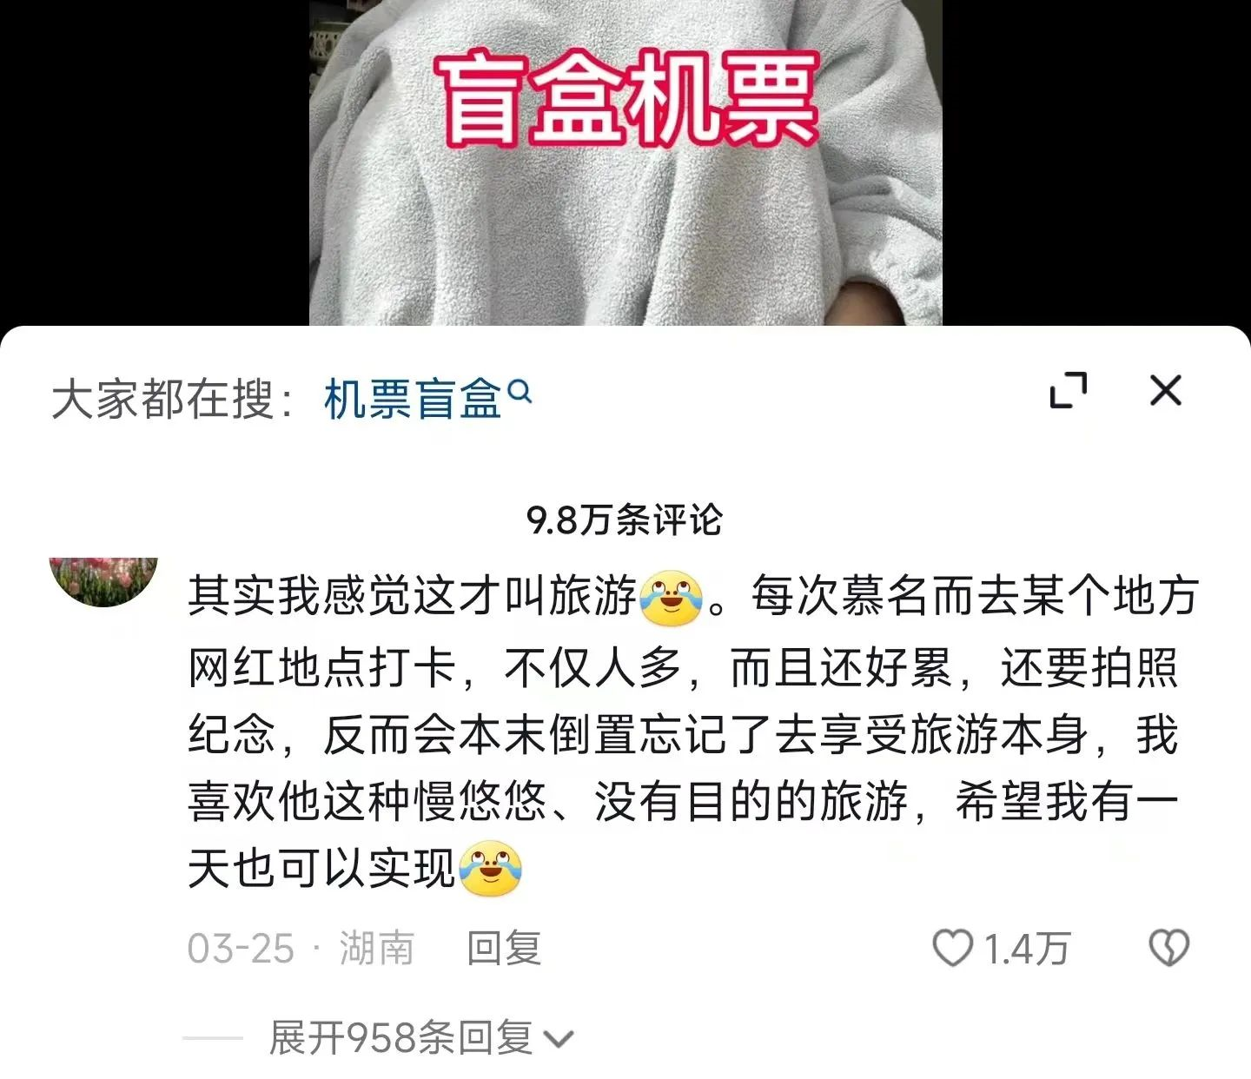Tap the magnifier icon beside 机票盲盒
This screenshot has width=1251, height=1079.
pyautogui.click(x=520, y=392)
